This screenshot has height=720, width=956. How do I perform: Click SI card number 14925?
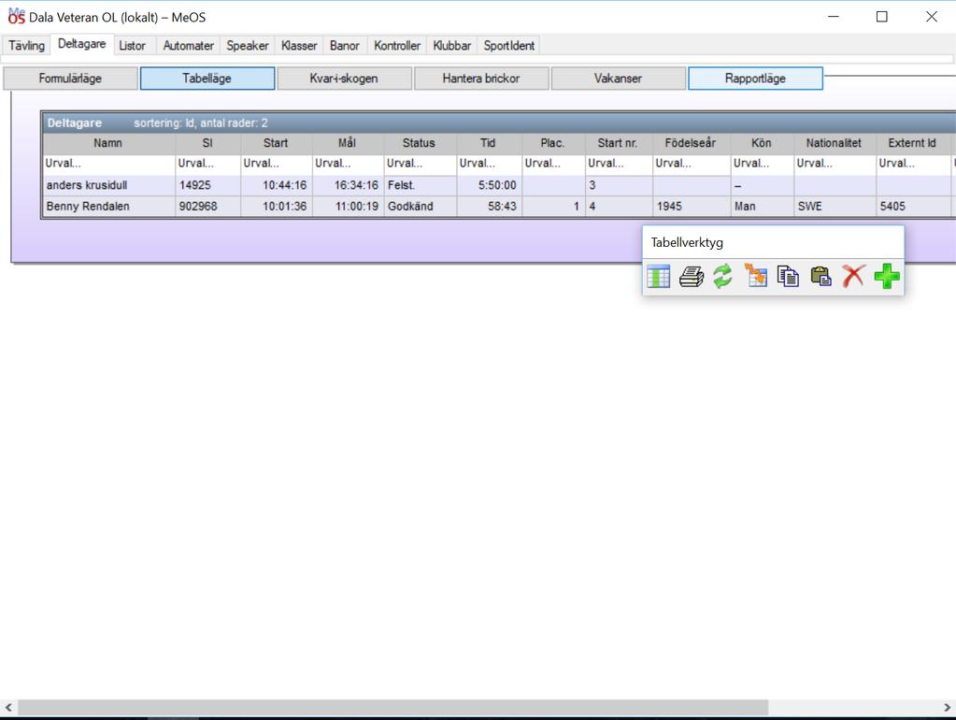(207, 185)
